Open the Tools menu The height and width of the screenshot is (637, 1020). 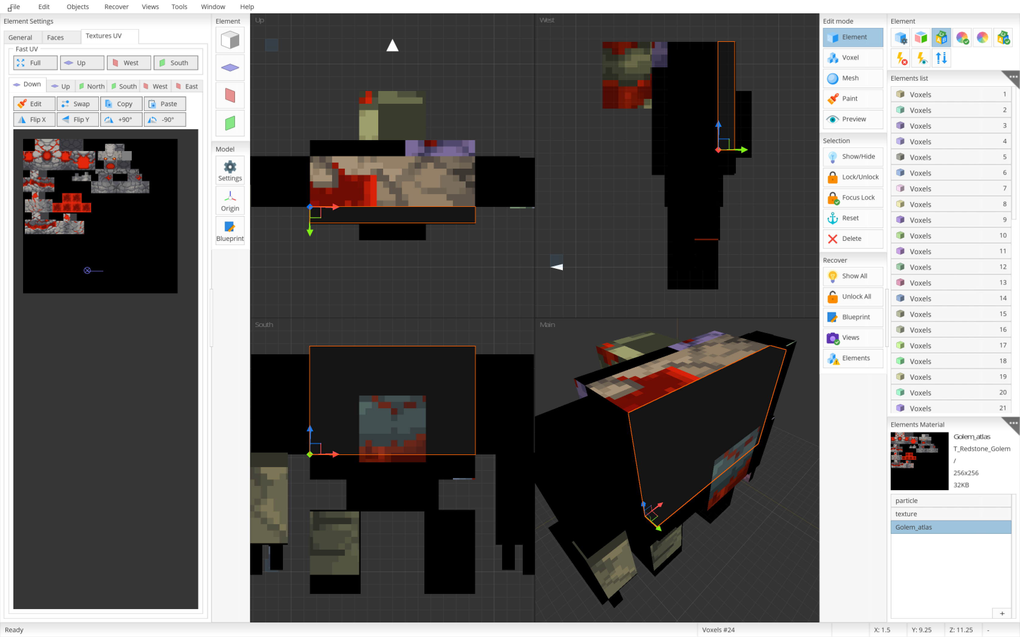[x=179, y=7]
